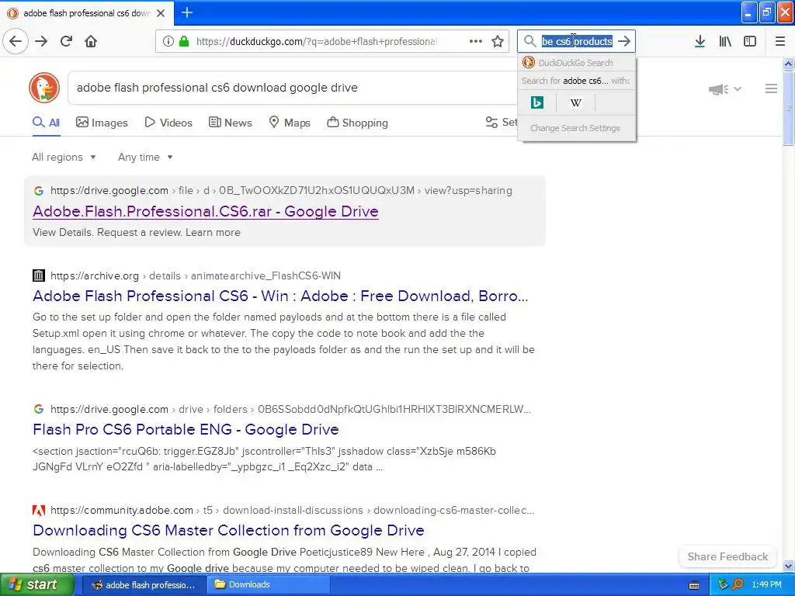
Task: Click the 1:49 PM taskbar clock
Action: pos(766,584)
